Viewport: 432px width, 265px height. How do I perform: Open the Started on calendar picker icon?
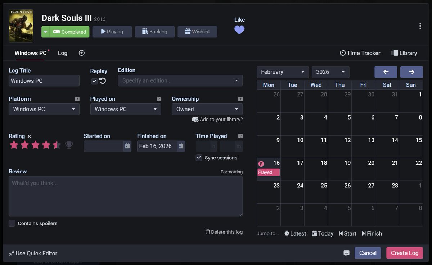point(127,146)
